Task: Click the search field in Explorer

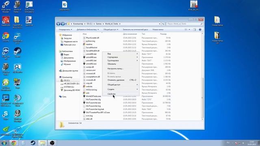Action: click(x=184, y=24)
